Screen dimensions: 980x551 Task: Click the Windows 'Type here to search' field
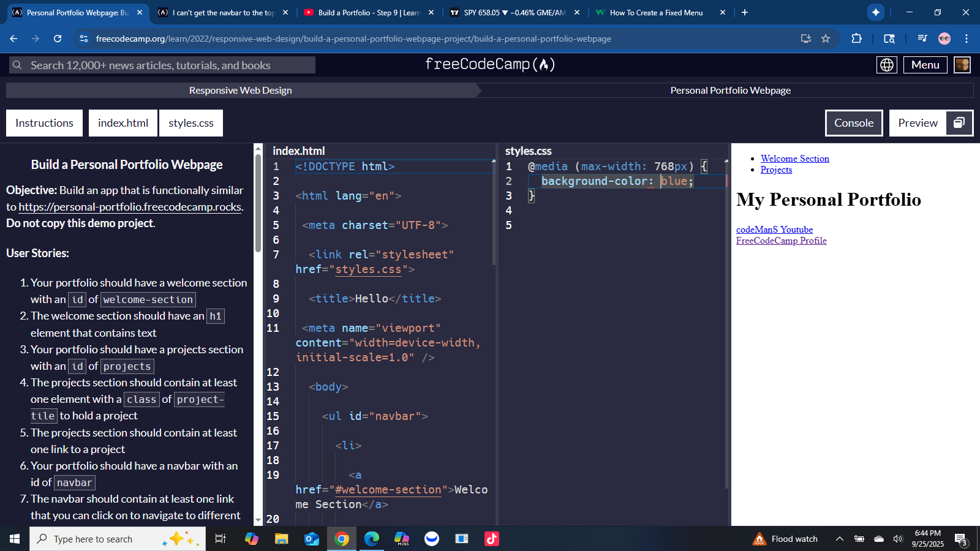click(x=98, y=539)
